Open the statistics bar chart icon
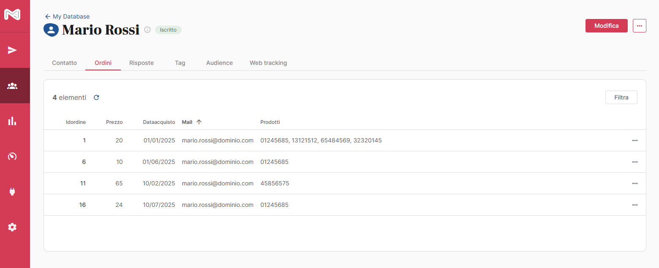 pyautogui.click(x=12, y=121)
